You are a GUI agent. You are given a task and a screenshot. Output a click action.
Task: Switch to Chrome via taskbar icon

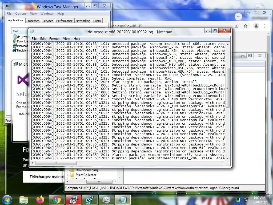(x=57, y=200)
